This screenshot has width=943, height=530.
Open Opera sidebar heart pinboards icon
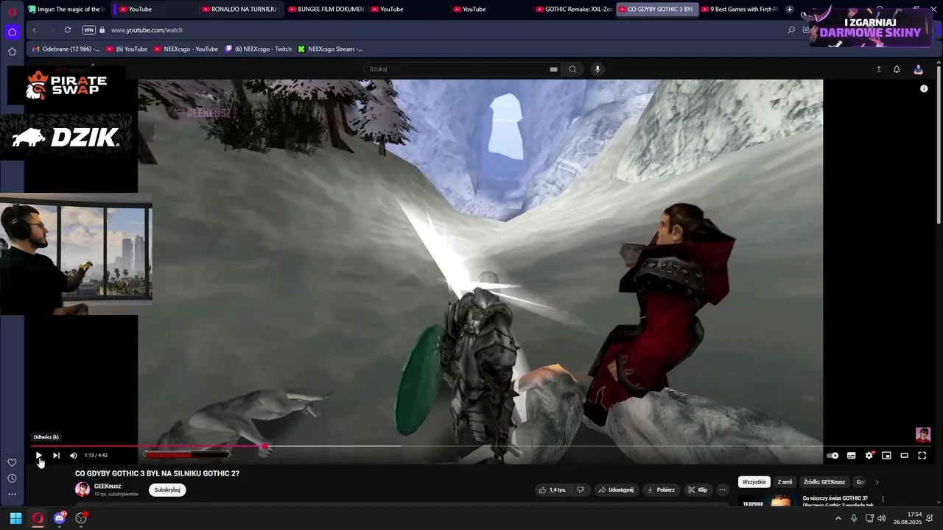pos(12,462)
